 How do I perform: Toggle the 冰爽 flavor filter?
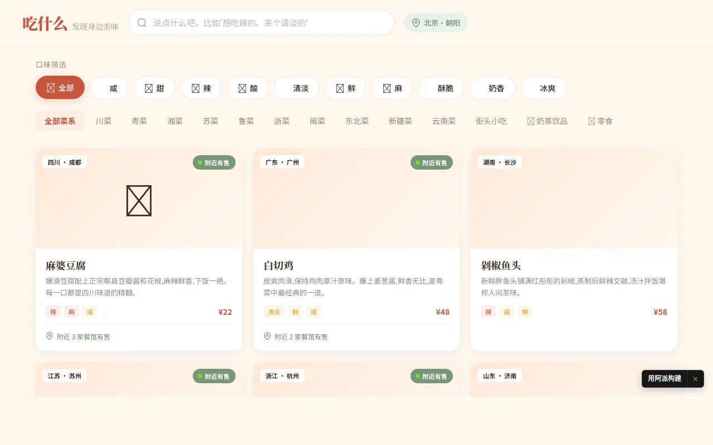pos(544,88)
